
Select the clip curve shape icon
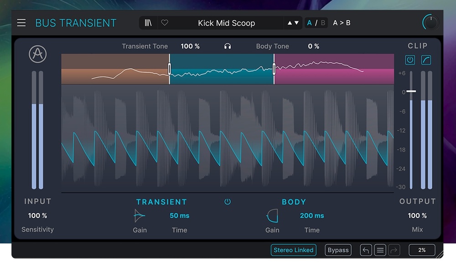point(426,60)
